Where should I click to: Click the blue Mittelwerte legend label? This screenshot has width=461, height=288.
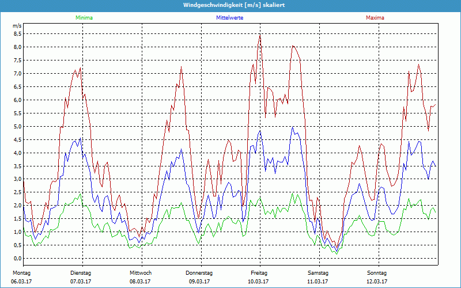[229, 18]
